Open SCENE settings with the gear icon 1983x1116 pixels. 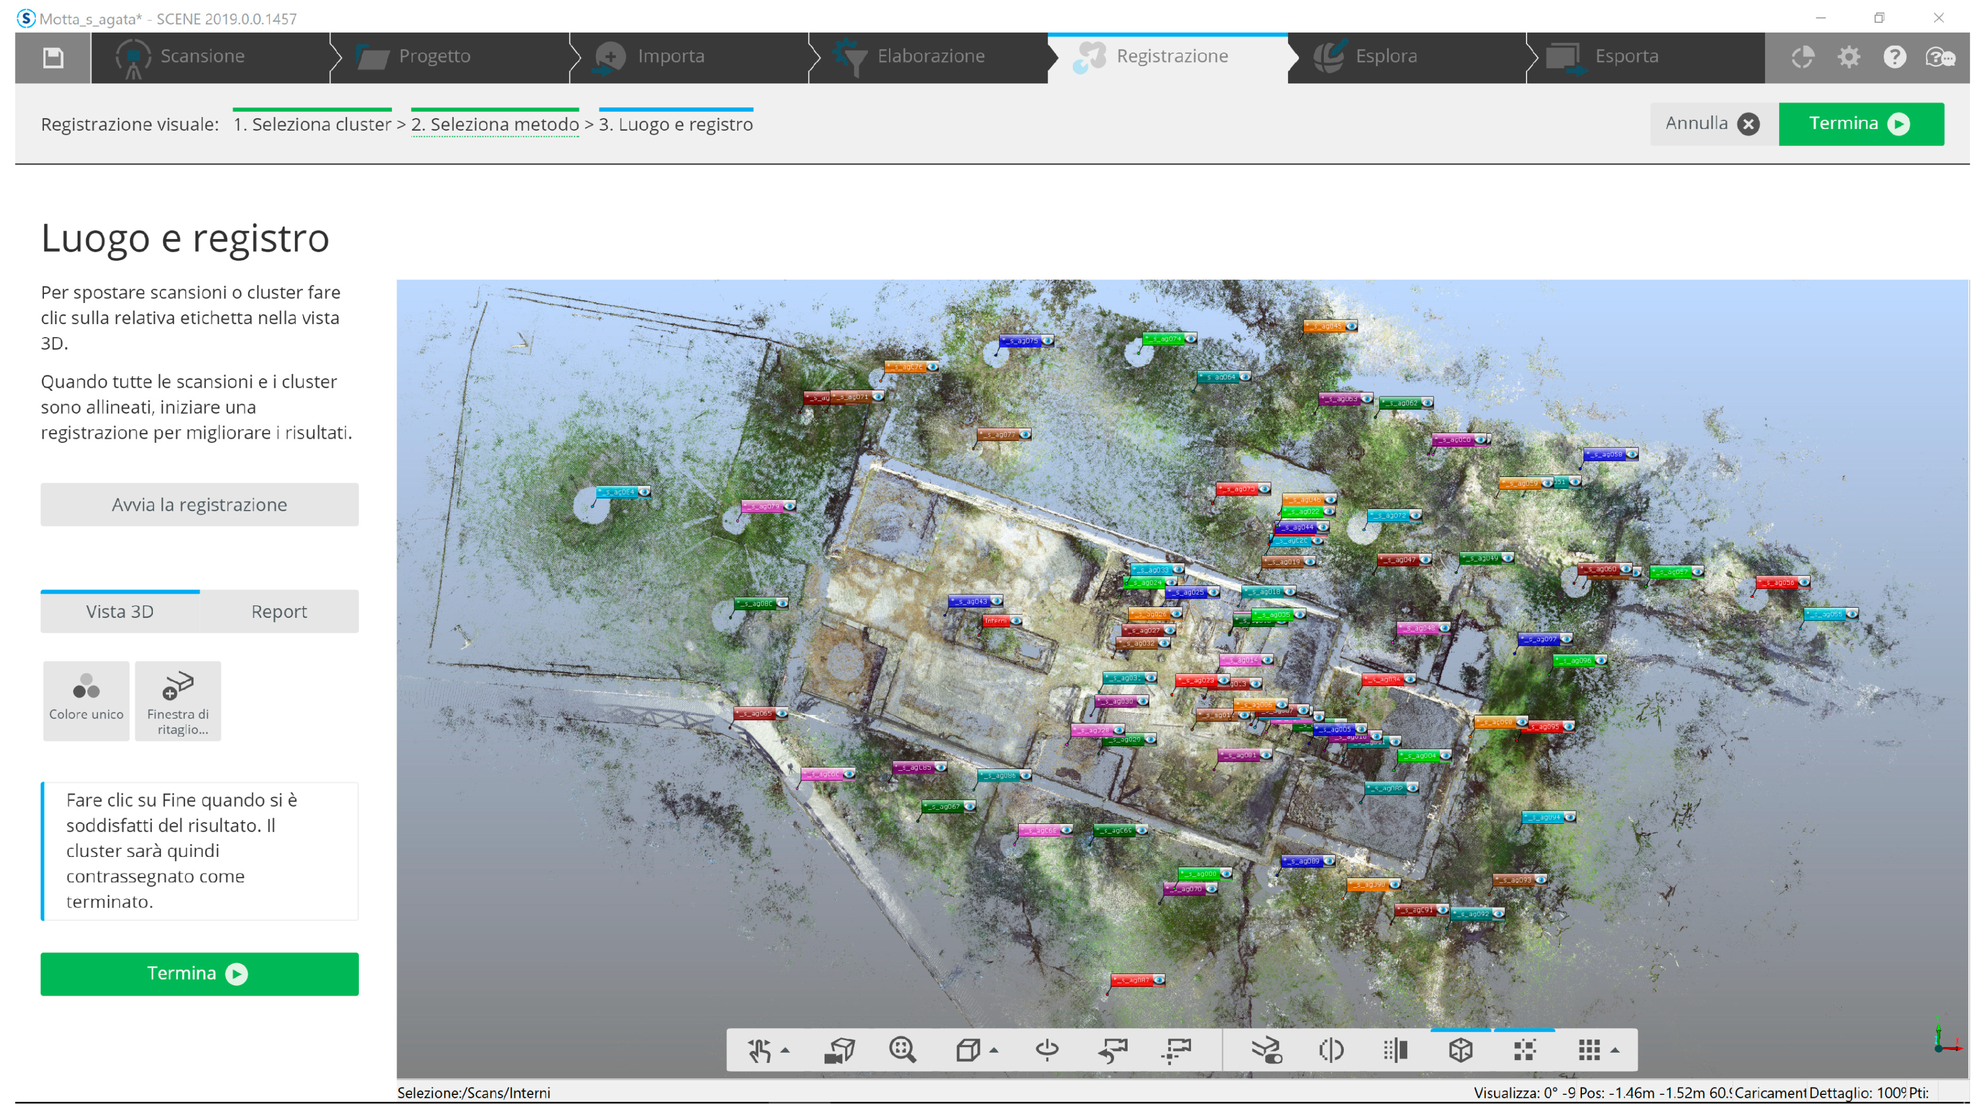coord(1850,57)
